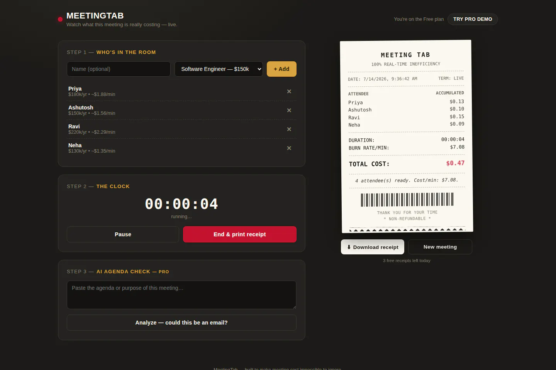Click the receipt TERM: LIVE label
This screenshot has height=370, width=556.
click(451, 78)
